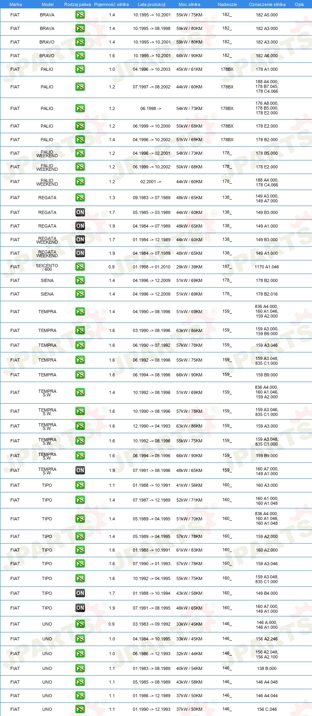Click engine codes 146 A.000, 146 A1.000
The height and width of the screenshot is (716, 312).
click(x=267, y=625)
